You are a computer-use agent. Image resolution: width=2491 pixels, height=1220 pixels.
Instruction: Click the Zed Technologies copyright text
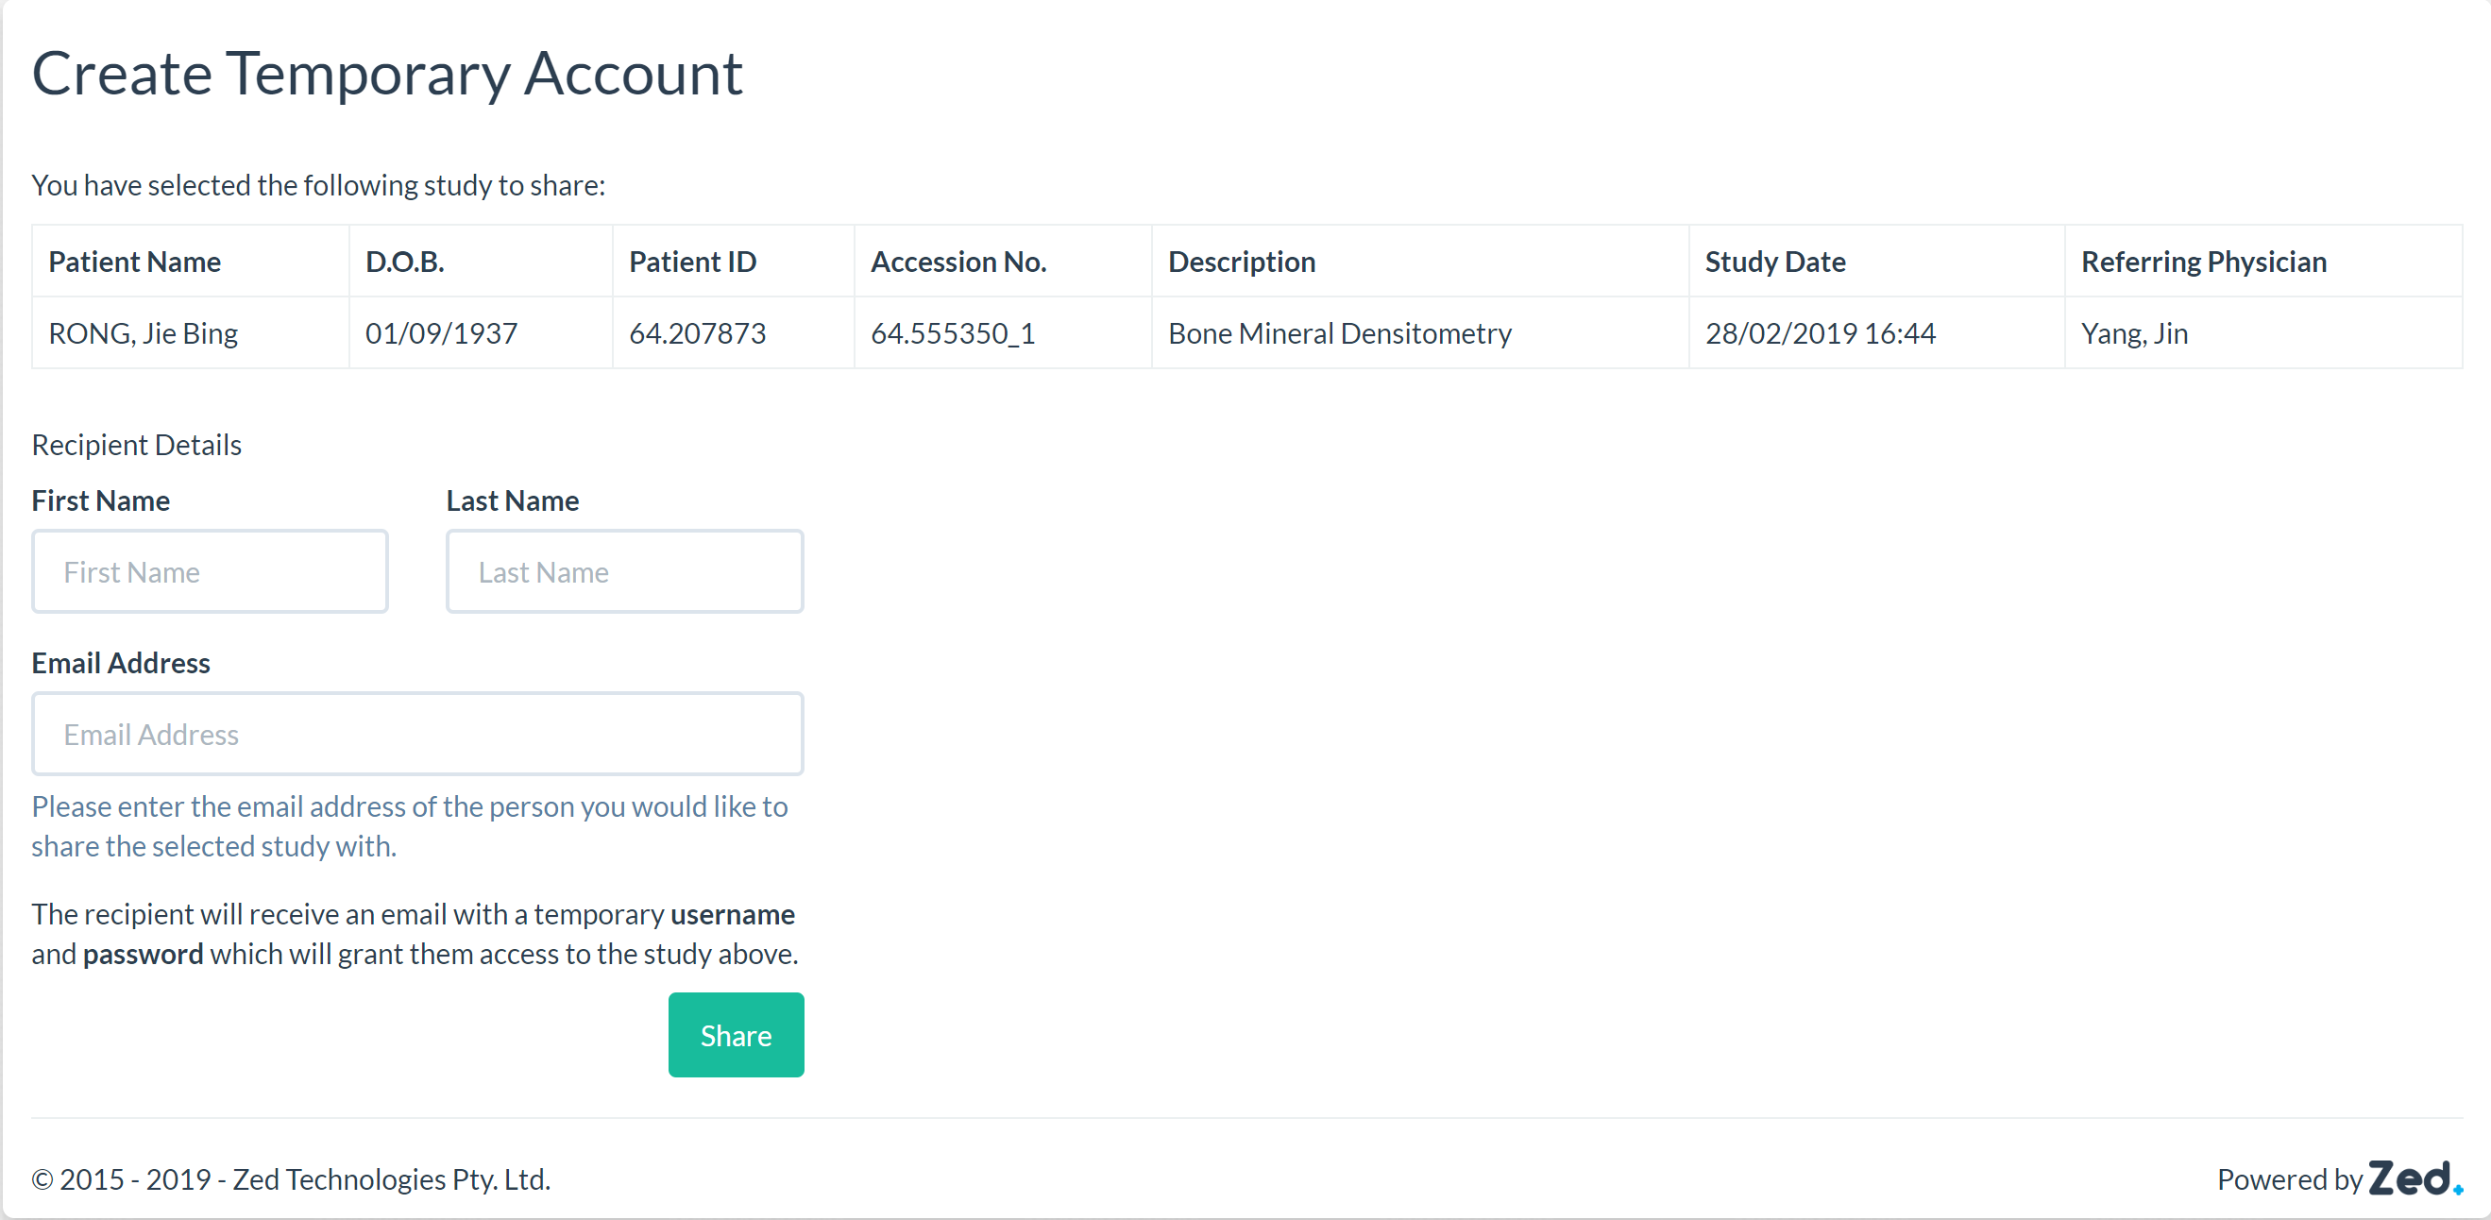[x=291, y=1179]
